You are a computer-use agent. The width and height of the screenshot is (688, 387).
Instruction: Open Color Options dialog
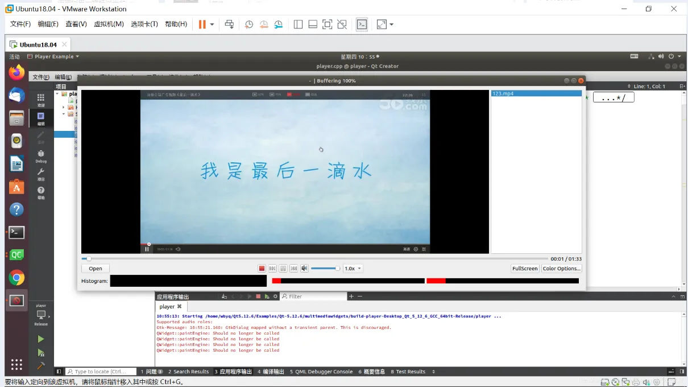pos(561,269)
